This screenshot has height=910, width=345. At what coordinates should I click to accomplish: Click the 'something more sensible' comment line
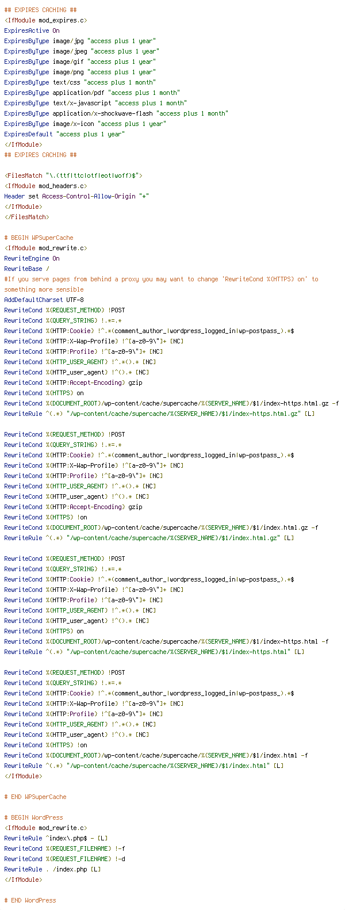[44, 289]
